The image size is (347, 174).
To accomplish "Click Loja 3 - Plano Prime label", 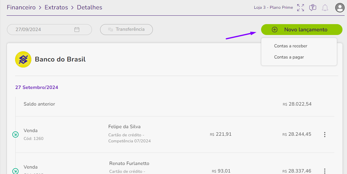I will click(273, 7).
